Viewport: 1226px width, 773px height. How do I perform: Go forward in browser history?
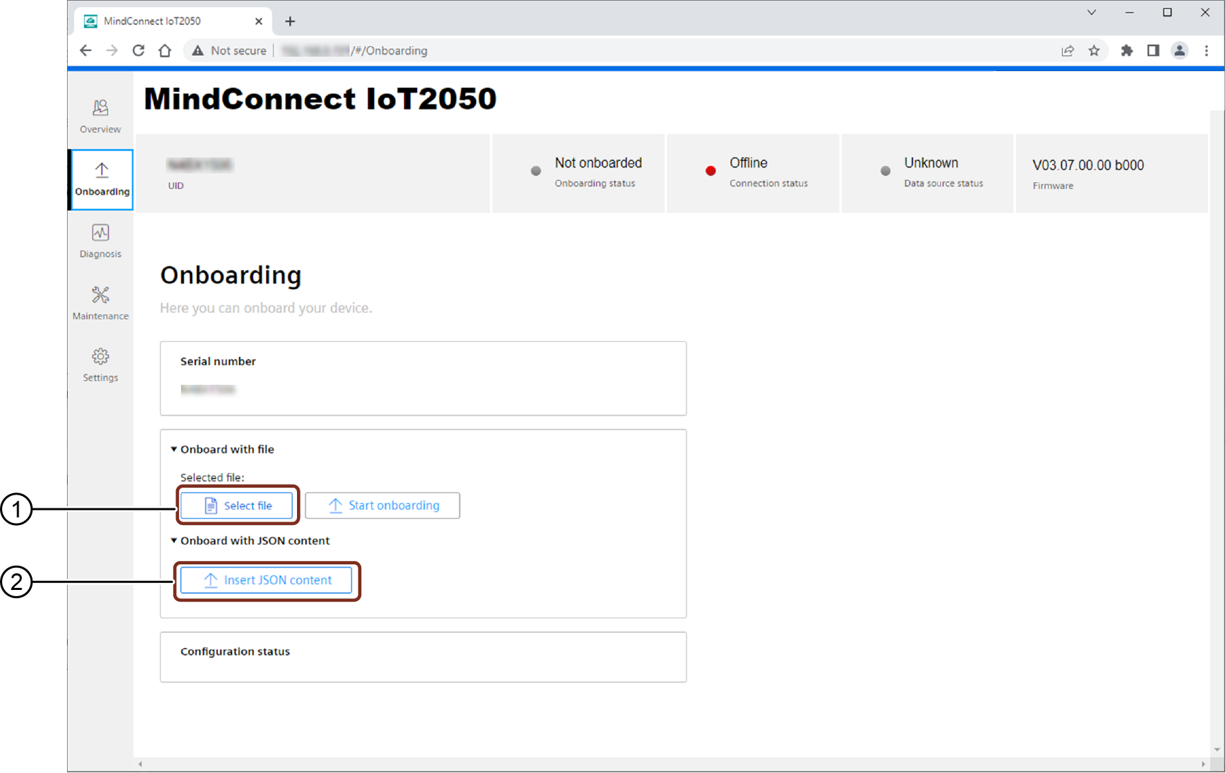point(112,50)
